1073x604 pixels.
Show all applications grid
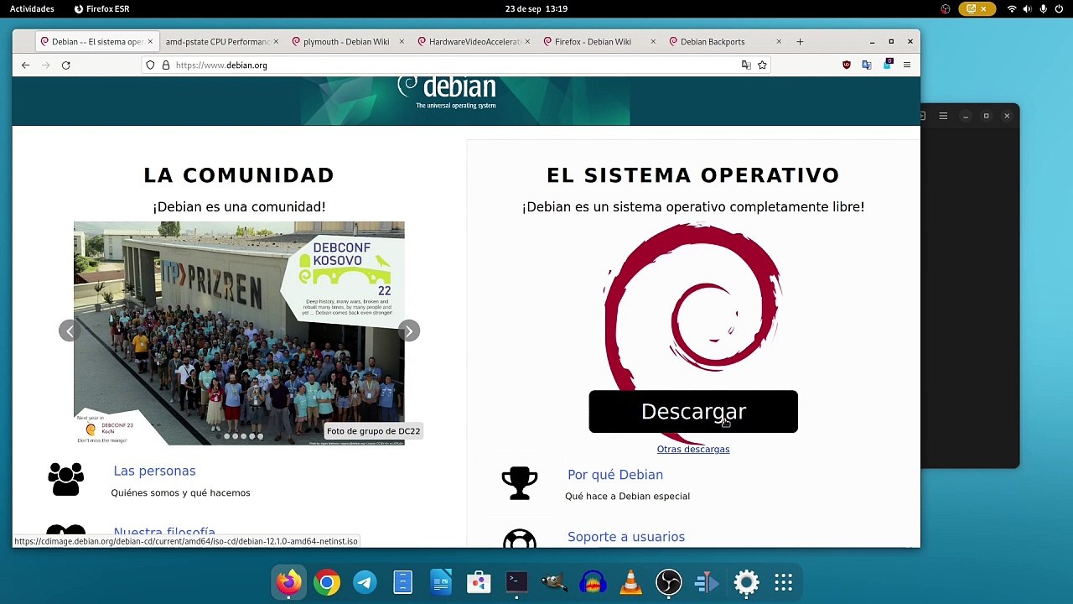coord(784,582)
